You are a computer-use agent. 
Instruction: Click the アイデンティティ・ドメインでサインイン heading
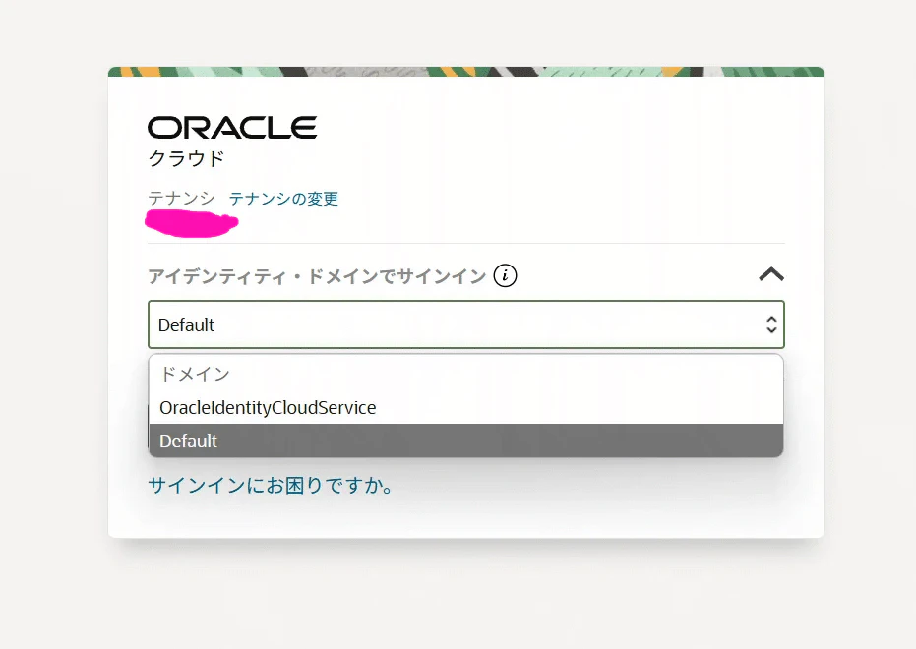pos(317,276)
